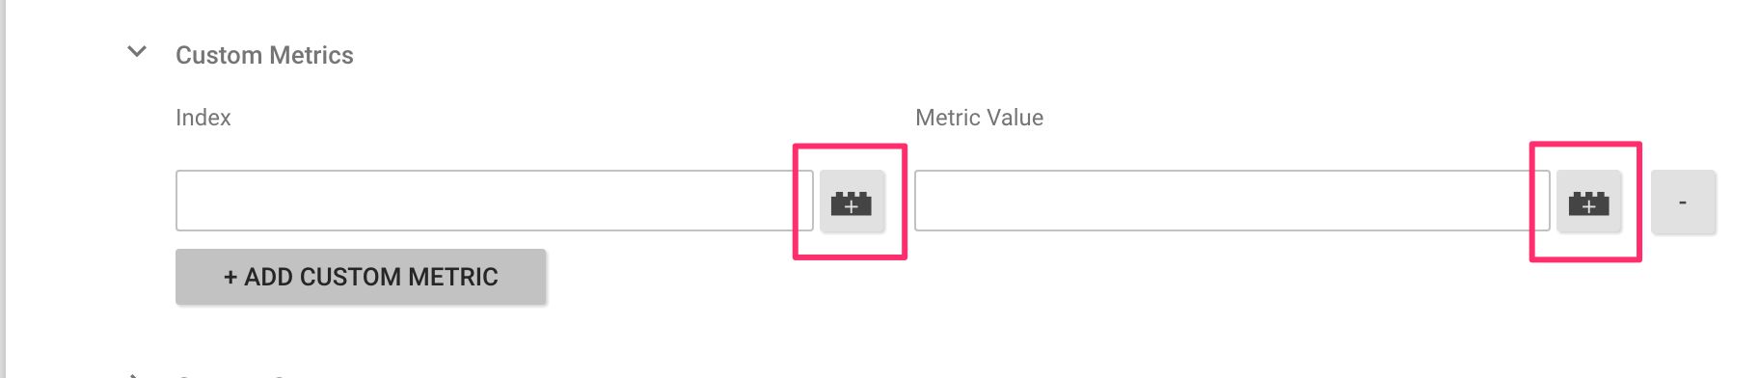The height and width of the screenshot is (378, 1759).
Task: Remove the custom metric row with minus
Action: [1683, 202]
